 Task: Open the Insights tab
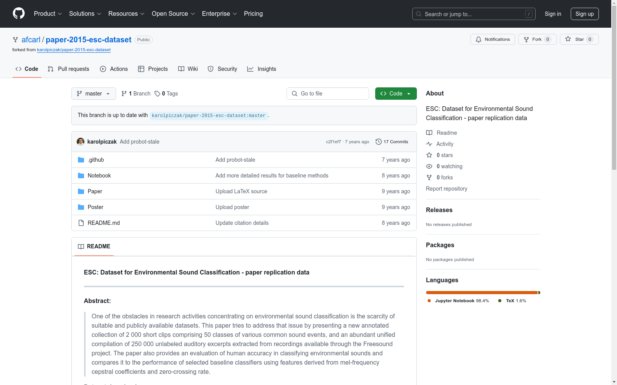pyautogui.click(x=262, y=69)
